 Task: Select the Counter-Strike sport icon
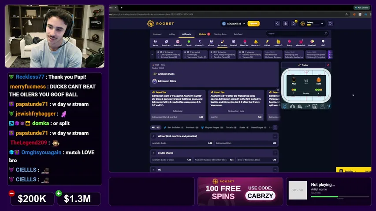[200, 43]
